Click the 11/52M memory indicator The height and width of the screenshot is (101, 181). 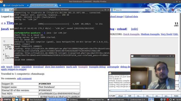[112, 96]
